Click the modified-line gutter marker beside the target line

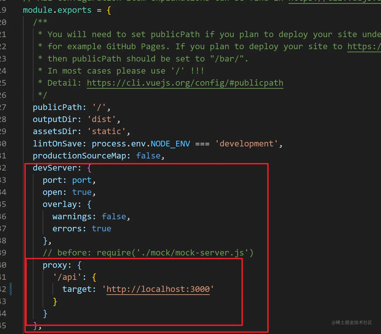click(x=11, y=289)
